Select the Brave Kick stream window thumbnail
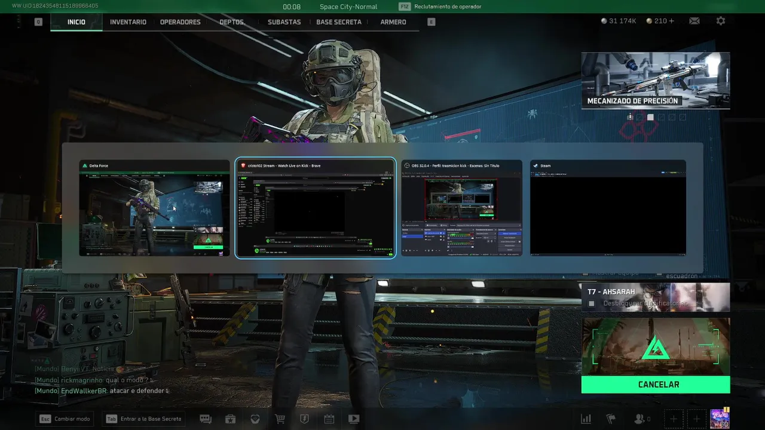The image size is (765, 430). point(316,208)
